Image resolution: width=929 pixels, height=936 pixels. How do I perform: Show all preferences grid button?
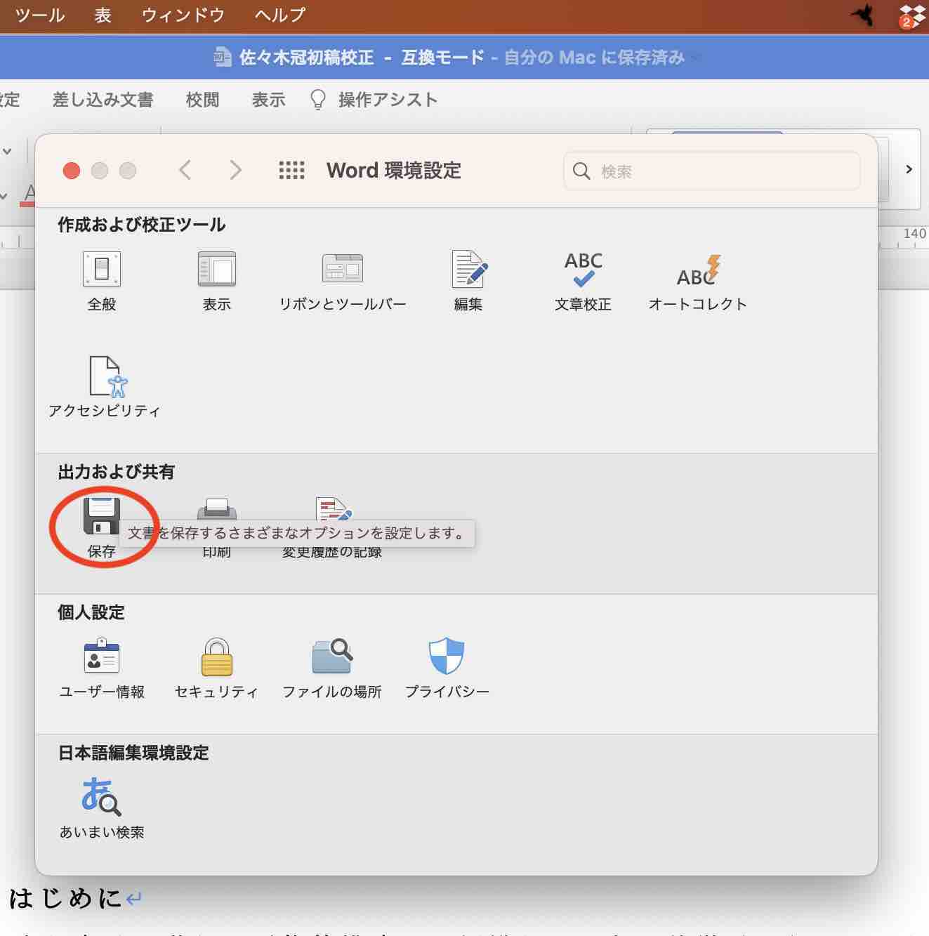point(292,171)
